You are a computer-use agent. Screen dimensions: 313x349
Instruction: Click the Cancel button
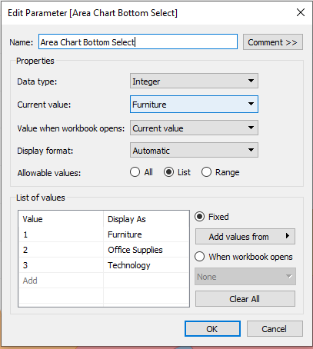coord(275,329)
